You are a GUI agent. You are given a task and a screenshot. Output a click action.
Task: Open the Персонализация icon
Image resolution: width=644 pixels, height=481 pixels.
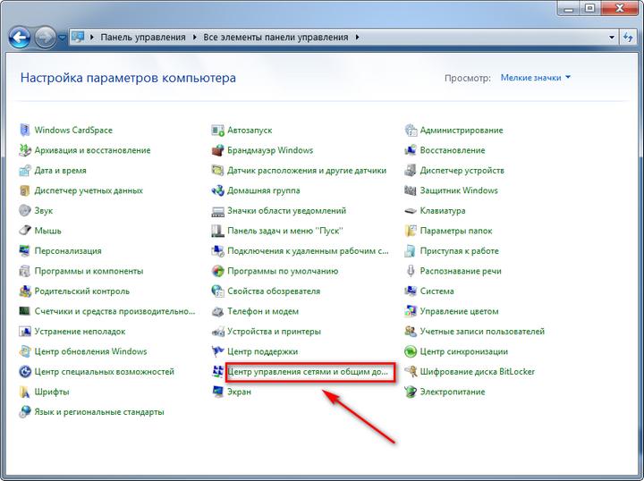pos(25,250)
